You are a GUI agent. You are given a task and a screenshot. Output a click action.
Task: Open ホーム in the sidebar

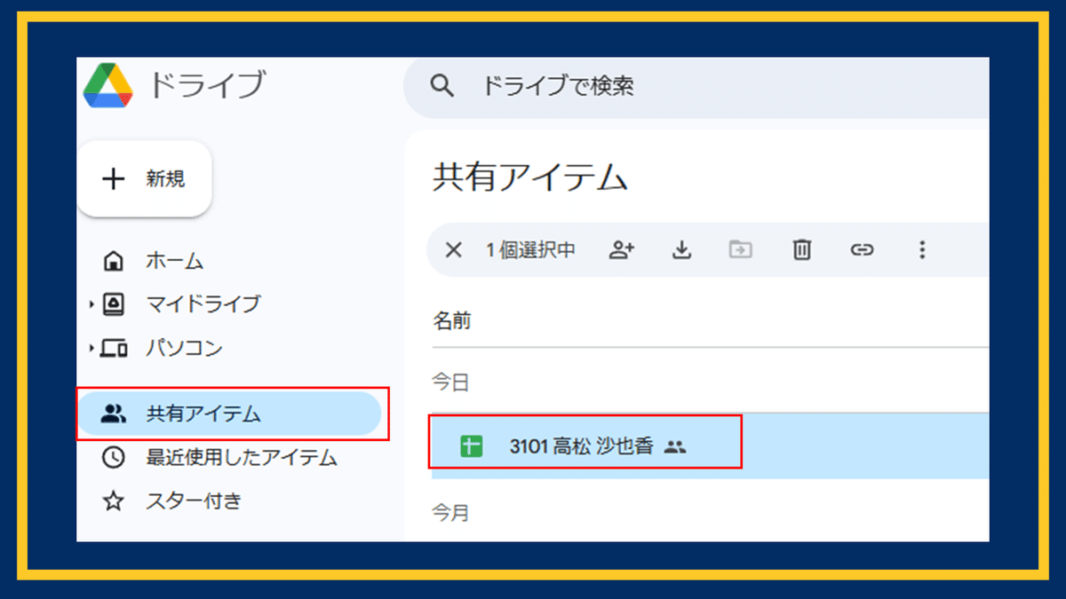click(x=175, y=262)
